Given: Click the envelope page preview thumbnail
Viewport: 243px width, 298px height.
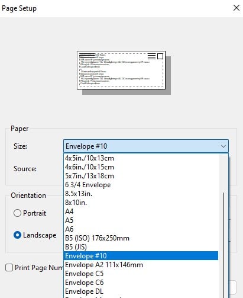Looking at the screenshot, I should (x=121, y=70).
